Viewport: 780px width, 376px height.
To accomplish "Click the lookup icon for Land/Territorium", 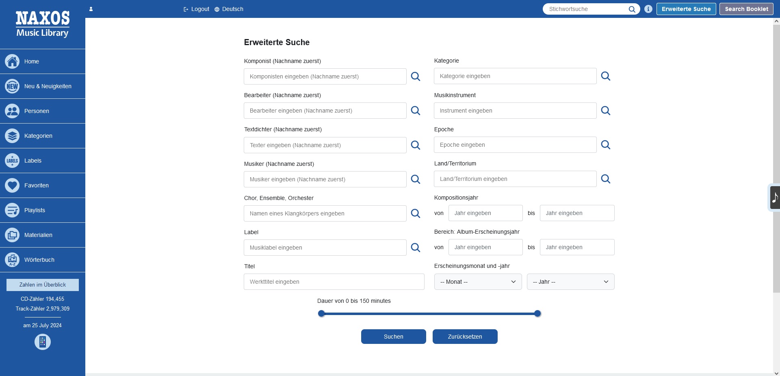I will coord(605,179).
